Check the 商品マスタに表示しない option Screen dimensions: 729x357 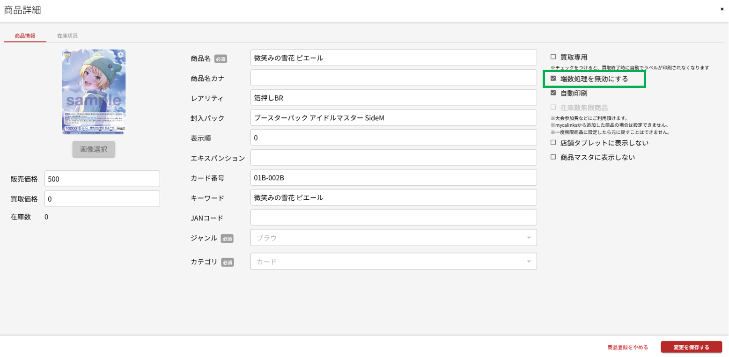[x=553, y=157]
